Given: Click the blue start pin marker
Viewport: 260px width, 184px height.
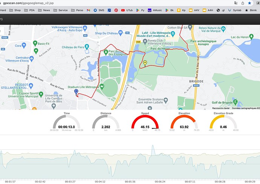Looking at the screenshot, I should tap(76, 92).
